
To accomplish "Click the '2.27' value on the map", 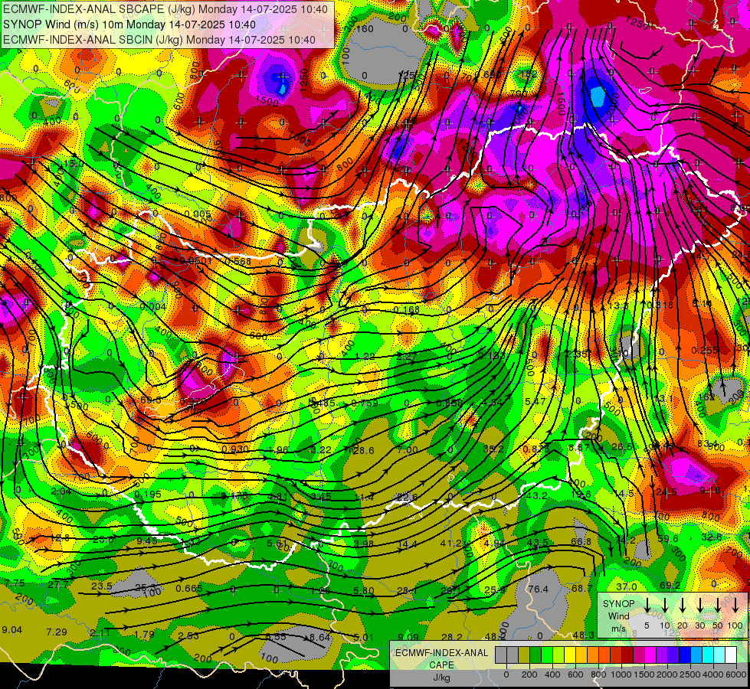I will pos(407,356).
